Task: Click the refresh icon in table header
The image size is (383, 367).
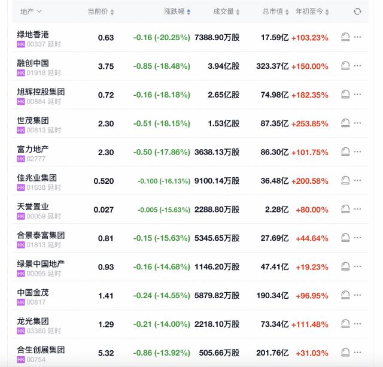Action: coord(357,11)
